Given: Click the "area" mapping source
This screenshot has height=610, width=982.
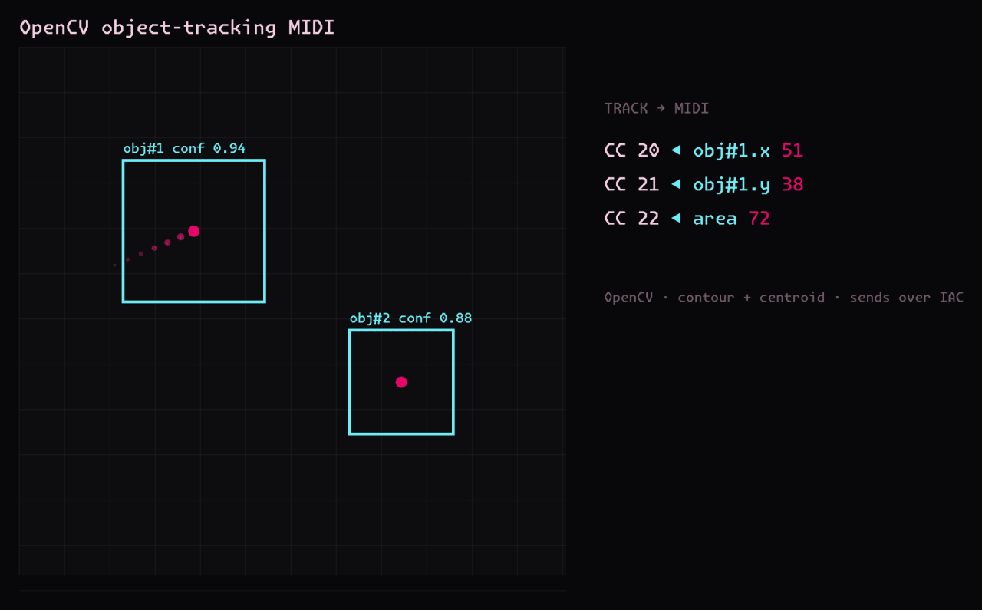Looking at the screenshot, I should click(715, 219).
